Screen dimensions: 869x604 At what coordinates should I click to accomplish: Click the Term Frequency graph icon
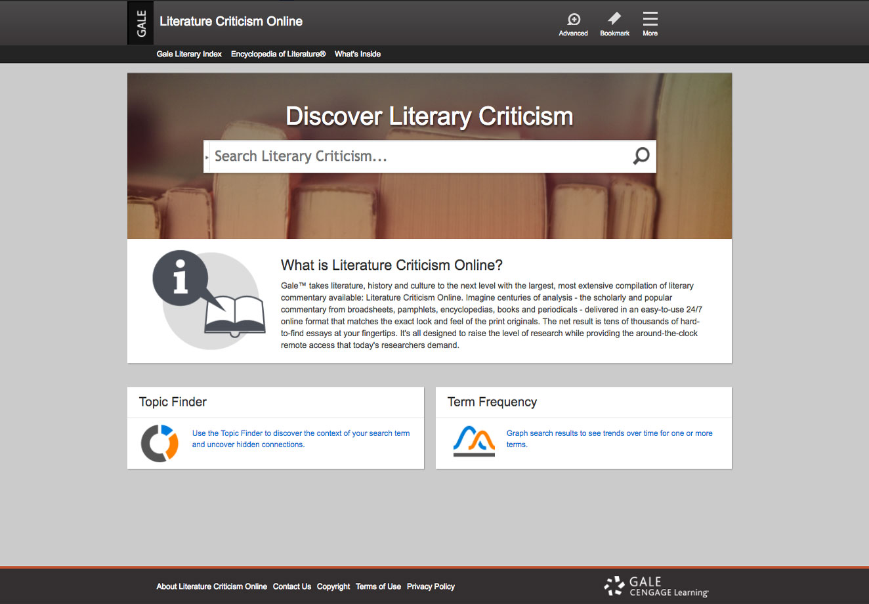(474, 441)
